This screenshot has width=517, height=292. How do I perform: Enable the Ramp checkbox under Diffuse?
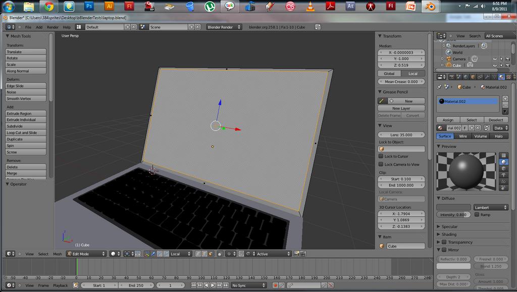coord(477,215)
